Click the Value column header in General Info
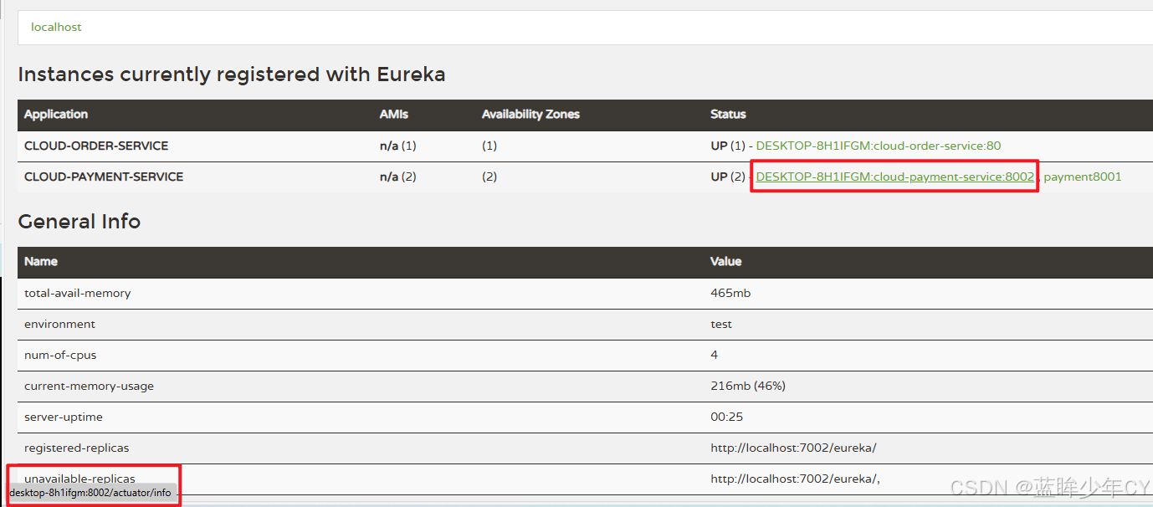 pos(726,262)
